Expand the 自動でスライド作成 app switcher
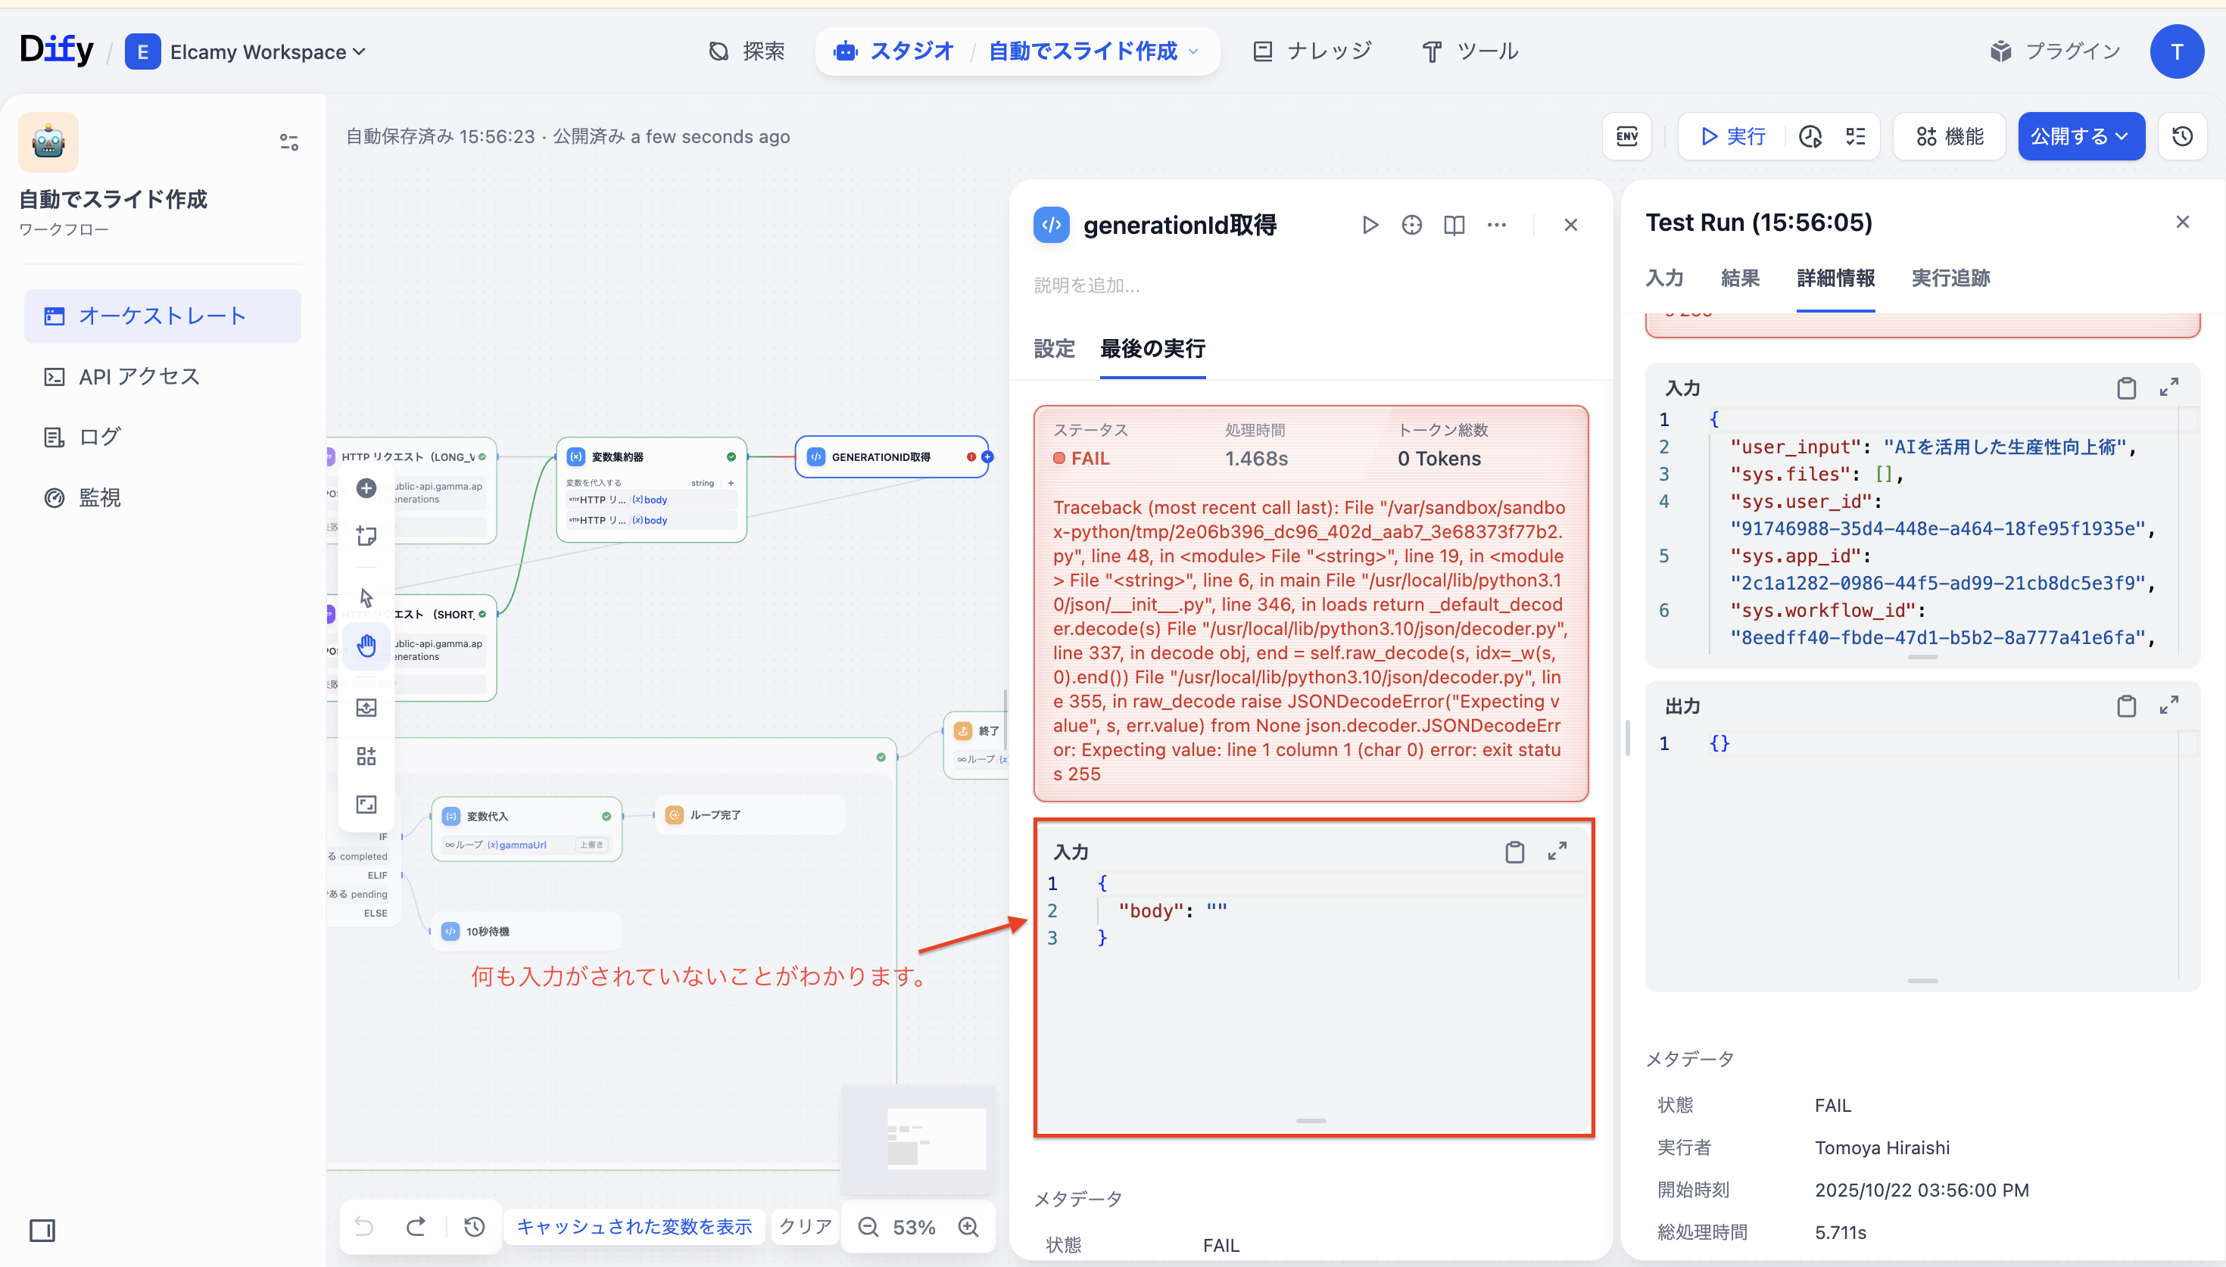 1194,51
